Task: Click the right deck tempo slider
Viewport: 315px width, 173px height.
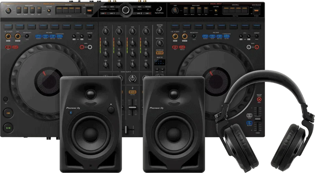Action: (258, 119)
